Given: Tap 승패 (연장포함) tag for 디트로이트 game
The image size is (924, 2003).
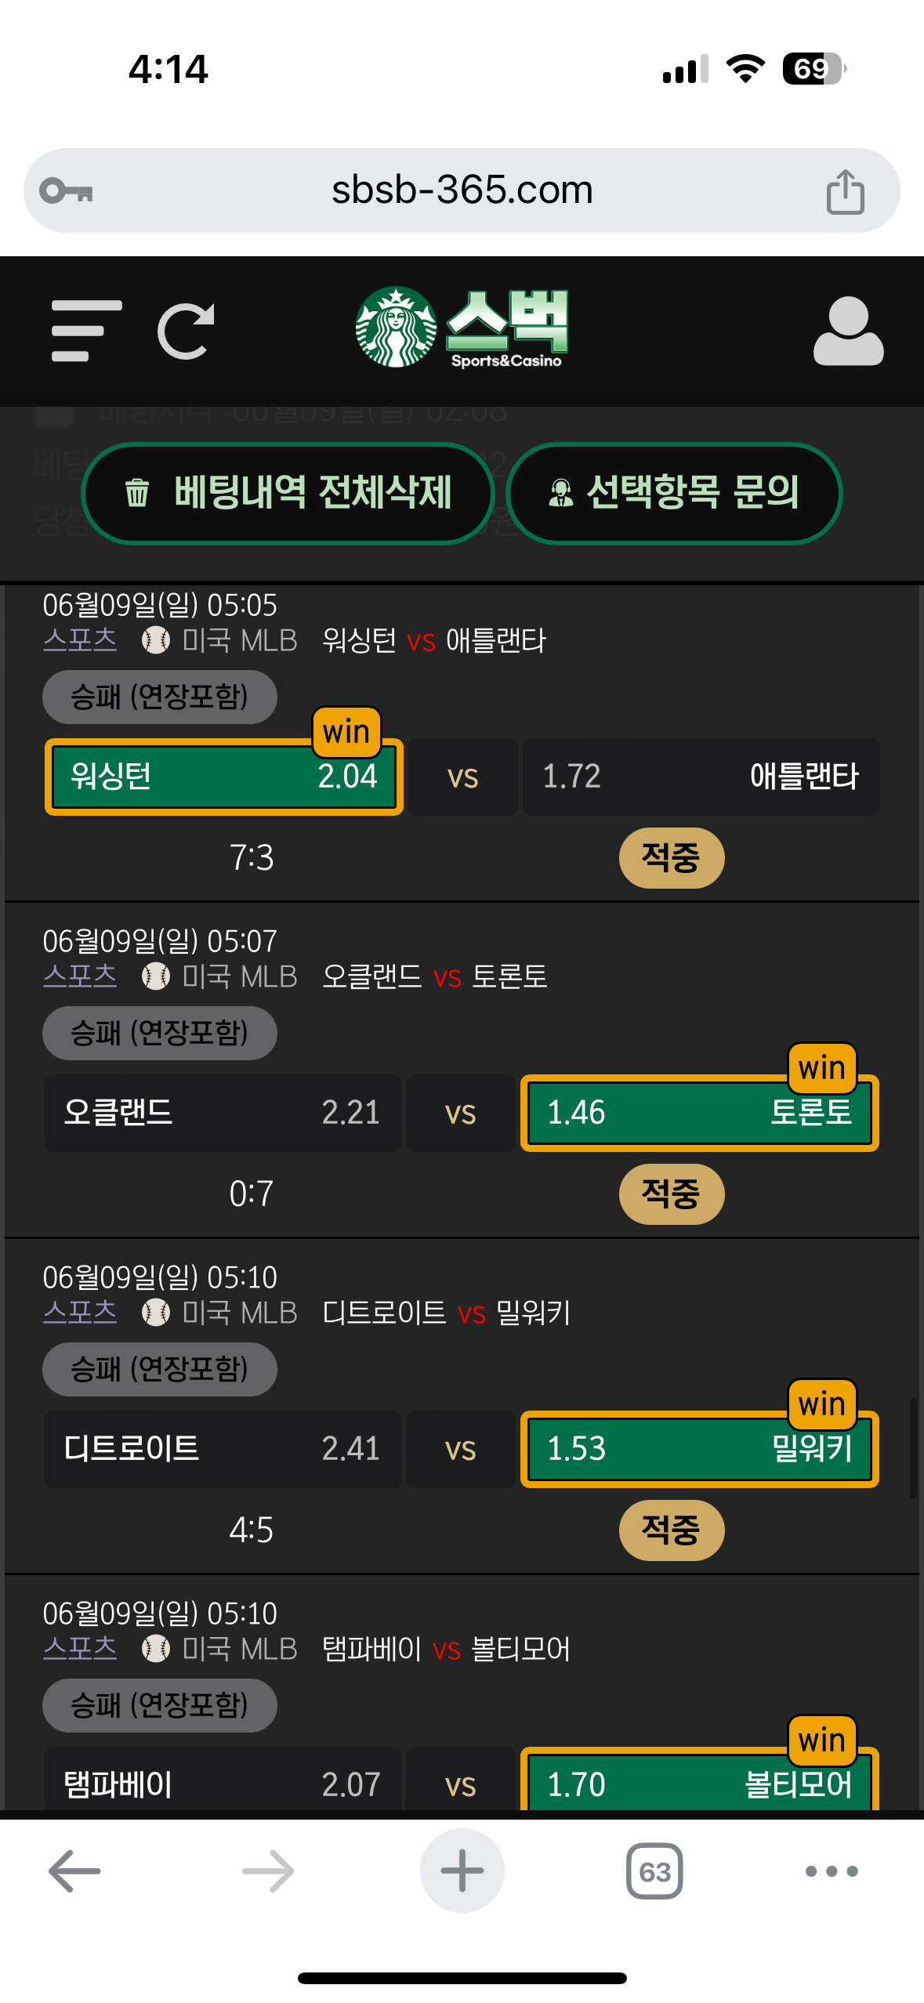Looking at the screenshot, I should (x=159, y=1369).
